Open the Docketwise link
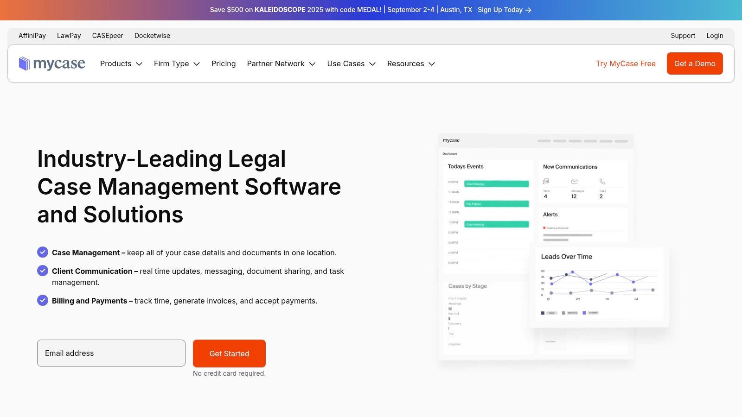The height and width of the screenshot is (417, 742). (x=152, y=36)
